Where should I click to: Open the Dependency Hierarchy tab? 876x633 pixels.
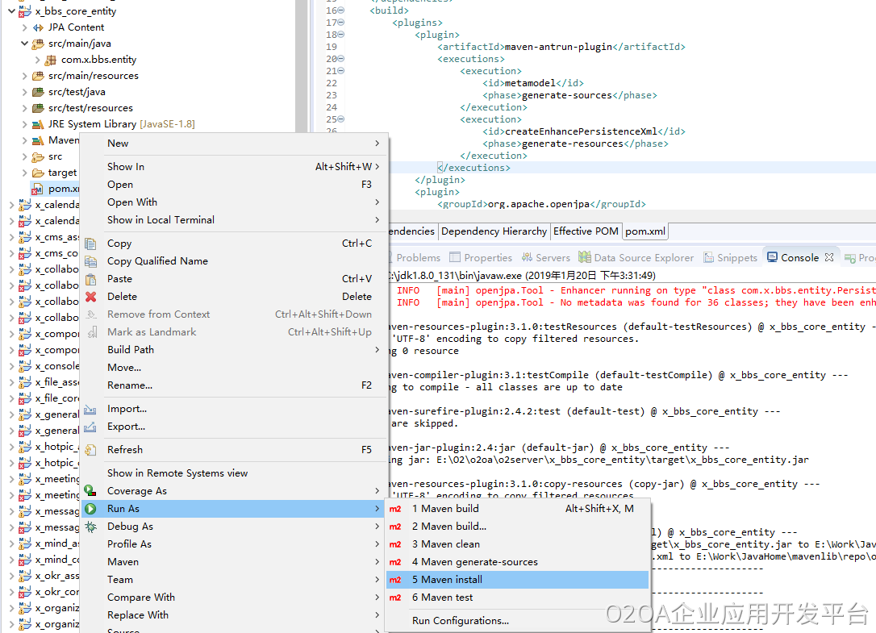coord(494,231)
